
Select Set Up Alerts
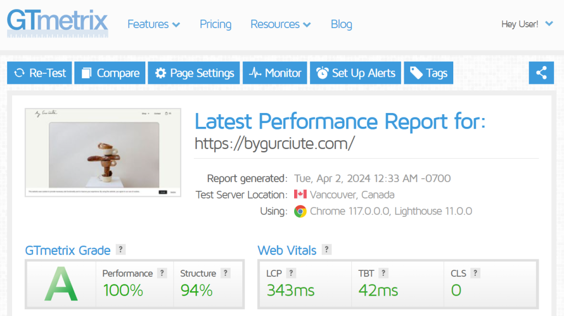pyautogui.click(x=356, y=73)
